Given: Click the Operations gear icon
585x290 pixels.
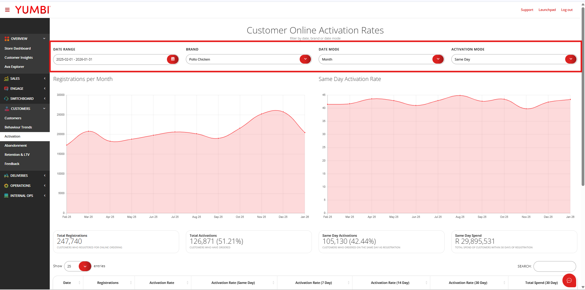Looking at the screenshot, I should tap(6, 186).
